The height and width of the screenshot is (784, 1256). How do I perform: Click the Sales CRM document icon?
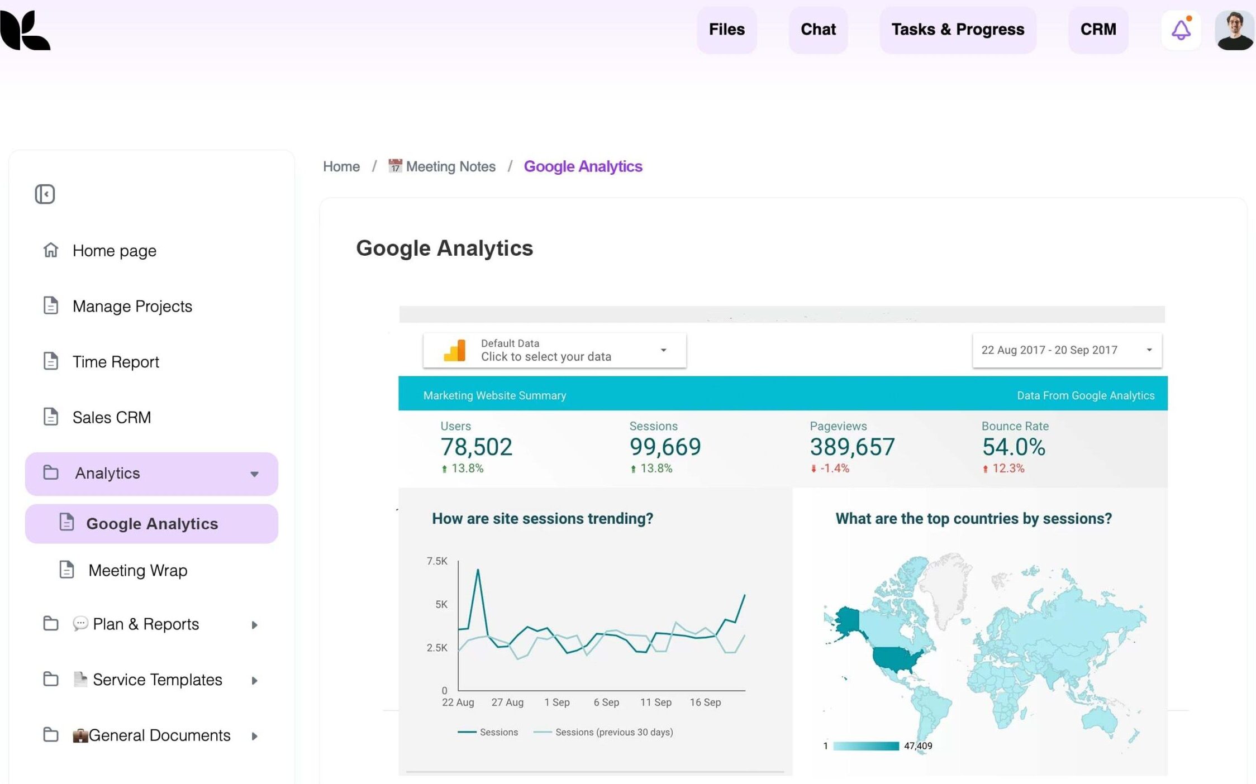[x=51, y=417]
